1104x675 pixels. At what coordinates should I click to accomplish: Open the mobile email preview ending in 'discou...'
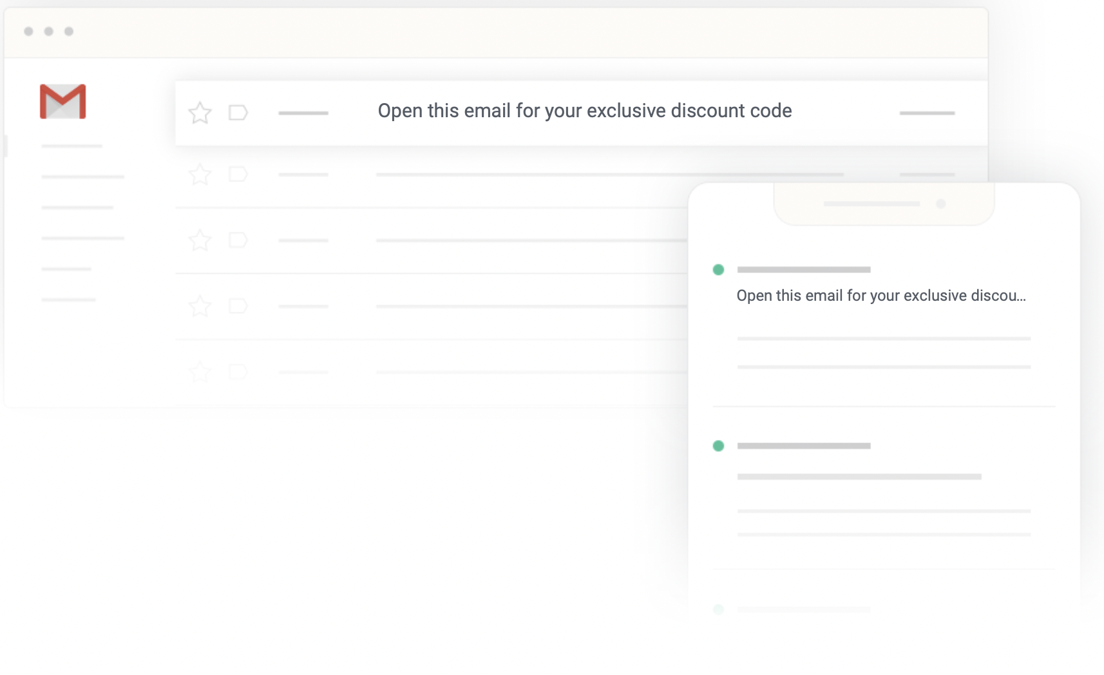[x=881, y=296]
